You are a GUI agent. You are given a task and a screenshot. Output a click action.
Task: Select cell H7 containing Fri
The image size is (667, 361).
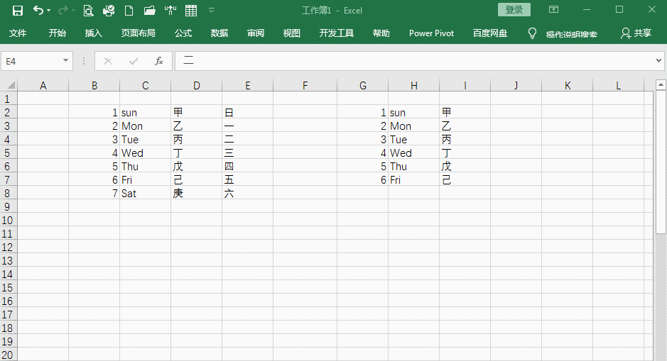pos(414,180)
